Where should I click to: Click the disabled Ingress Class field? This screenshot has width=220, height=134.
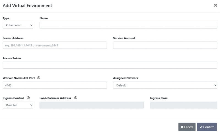coord(183,105)
